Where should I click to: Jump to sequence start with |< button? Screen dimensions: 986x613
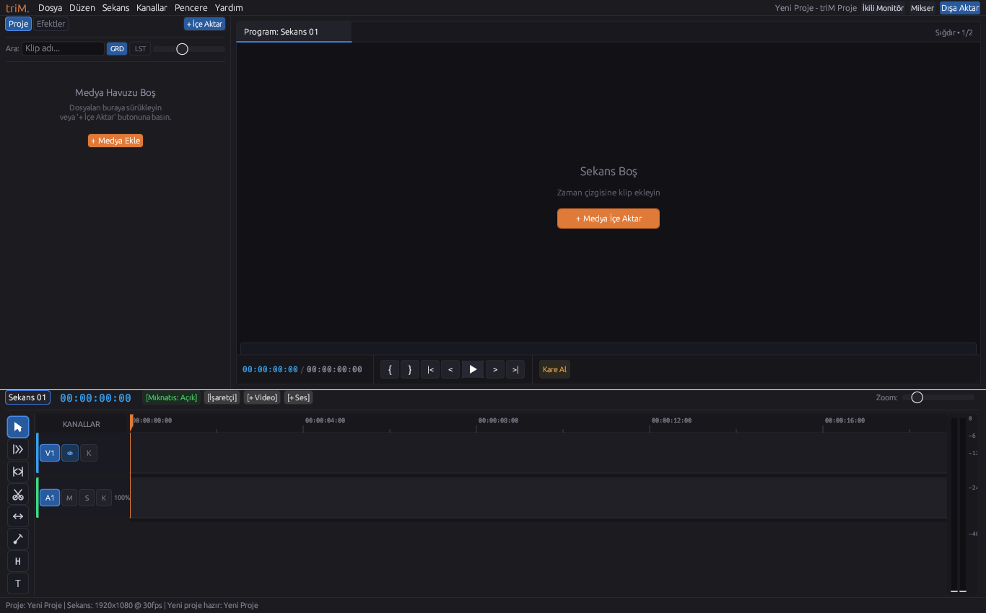(x=430, y=369)
